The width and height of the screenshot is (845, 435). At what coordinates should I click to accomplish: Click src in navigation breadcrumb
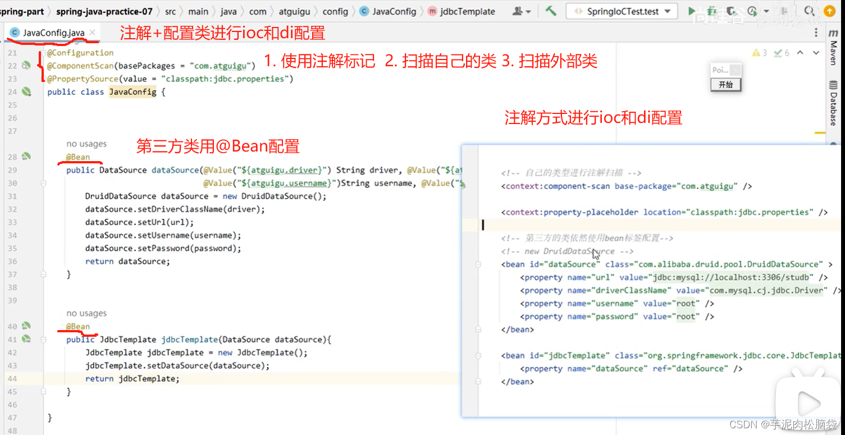(x=170, y=11)
